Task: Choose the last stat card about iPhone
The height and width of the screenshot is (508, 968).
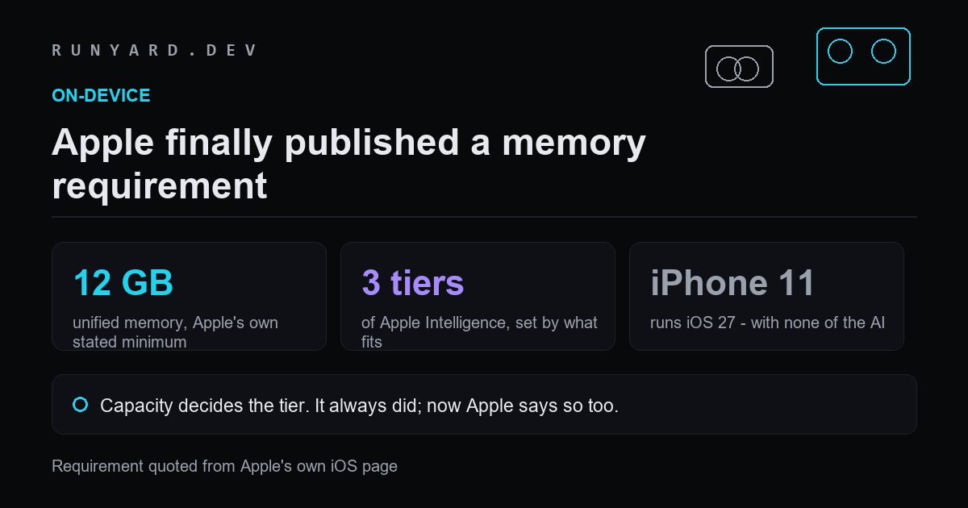Action: pos(766,296)
